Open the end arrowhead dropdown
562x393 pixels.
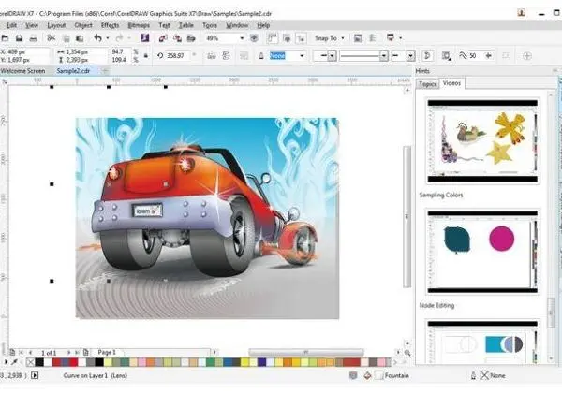point(411,56)
